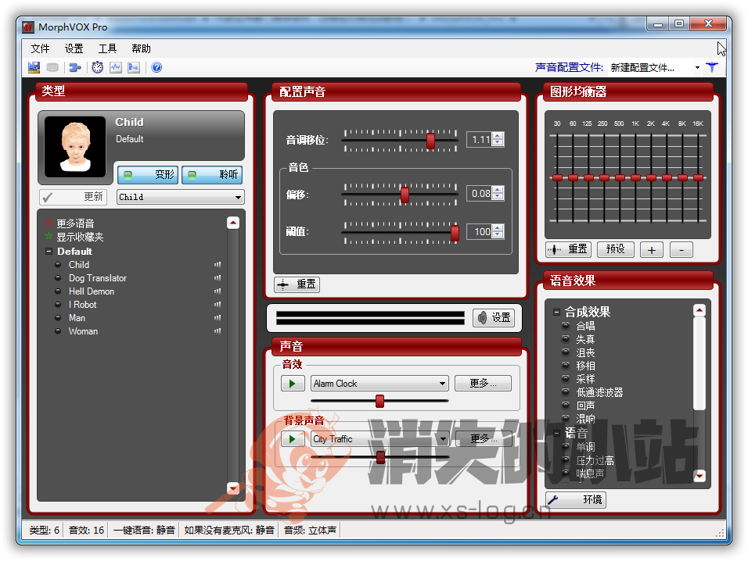Click the 环境 wrench button
This screenshot has height=561, width=748.
(x=576, y=499)
